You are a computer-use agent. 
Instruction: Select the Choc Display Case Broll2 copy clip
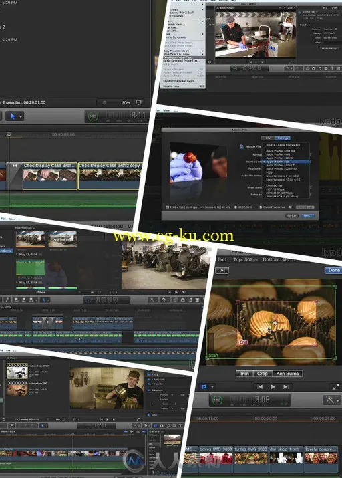point(110,176)
